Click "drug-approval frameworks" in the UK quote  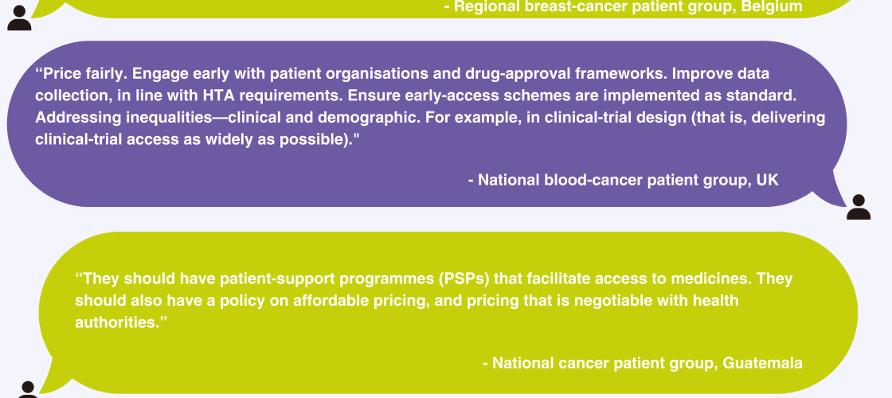[566, 74]
